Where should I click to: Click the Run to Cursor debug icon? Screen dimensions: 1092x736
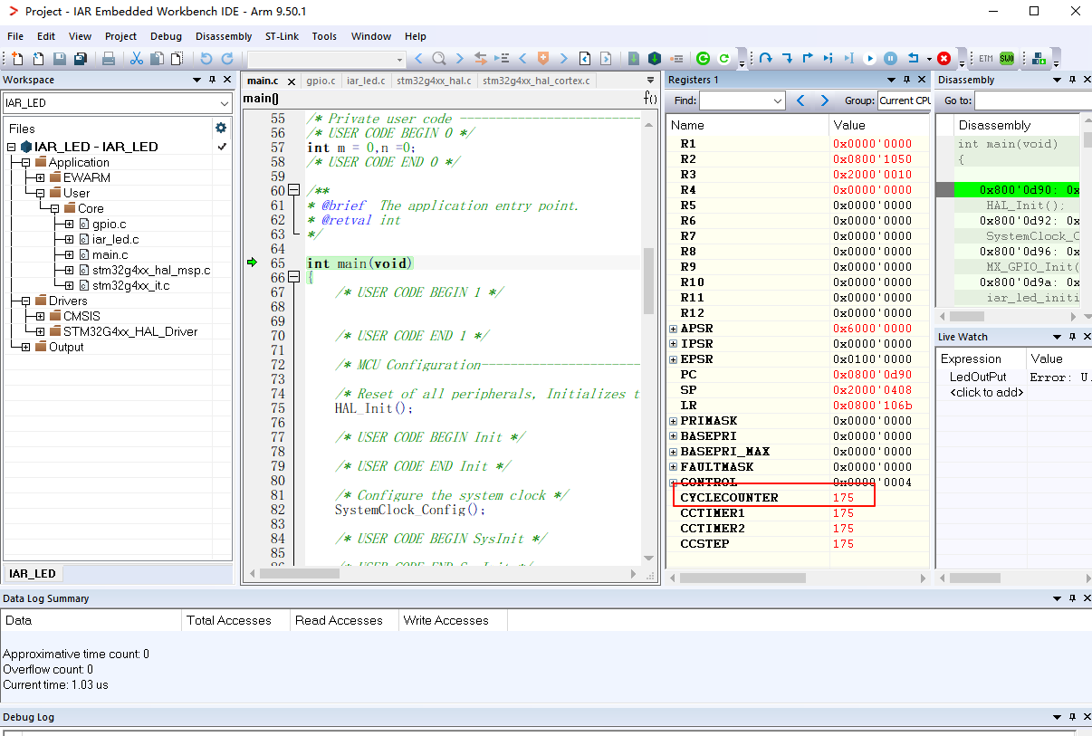click(x=848, y=59)
